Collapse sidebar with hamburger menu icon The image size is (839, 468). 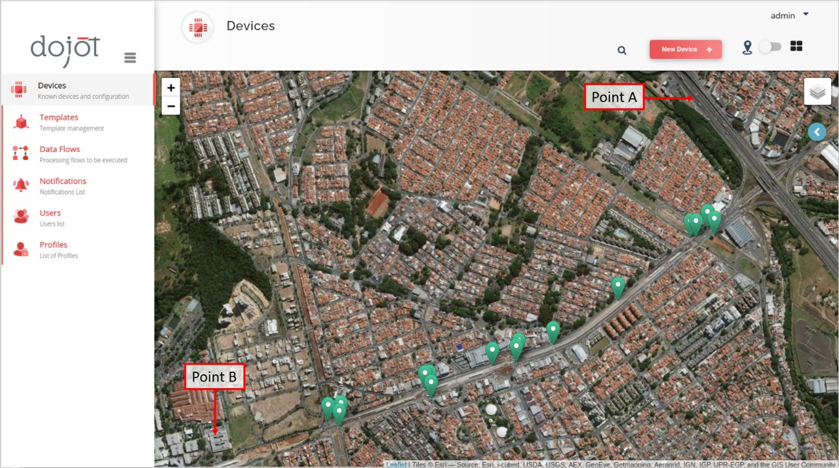(x=130, y=58)
